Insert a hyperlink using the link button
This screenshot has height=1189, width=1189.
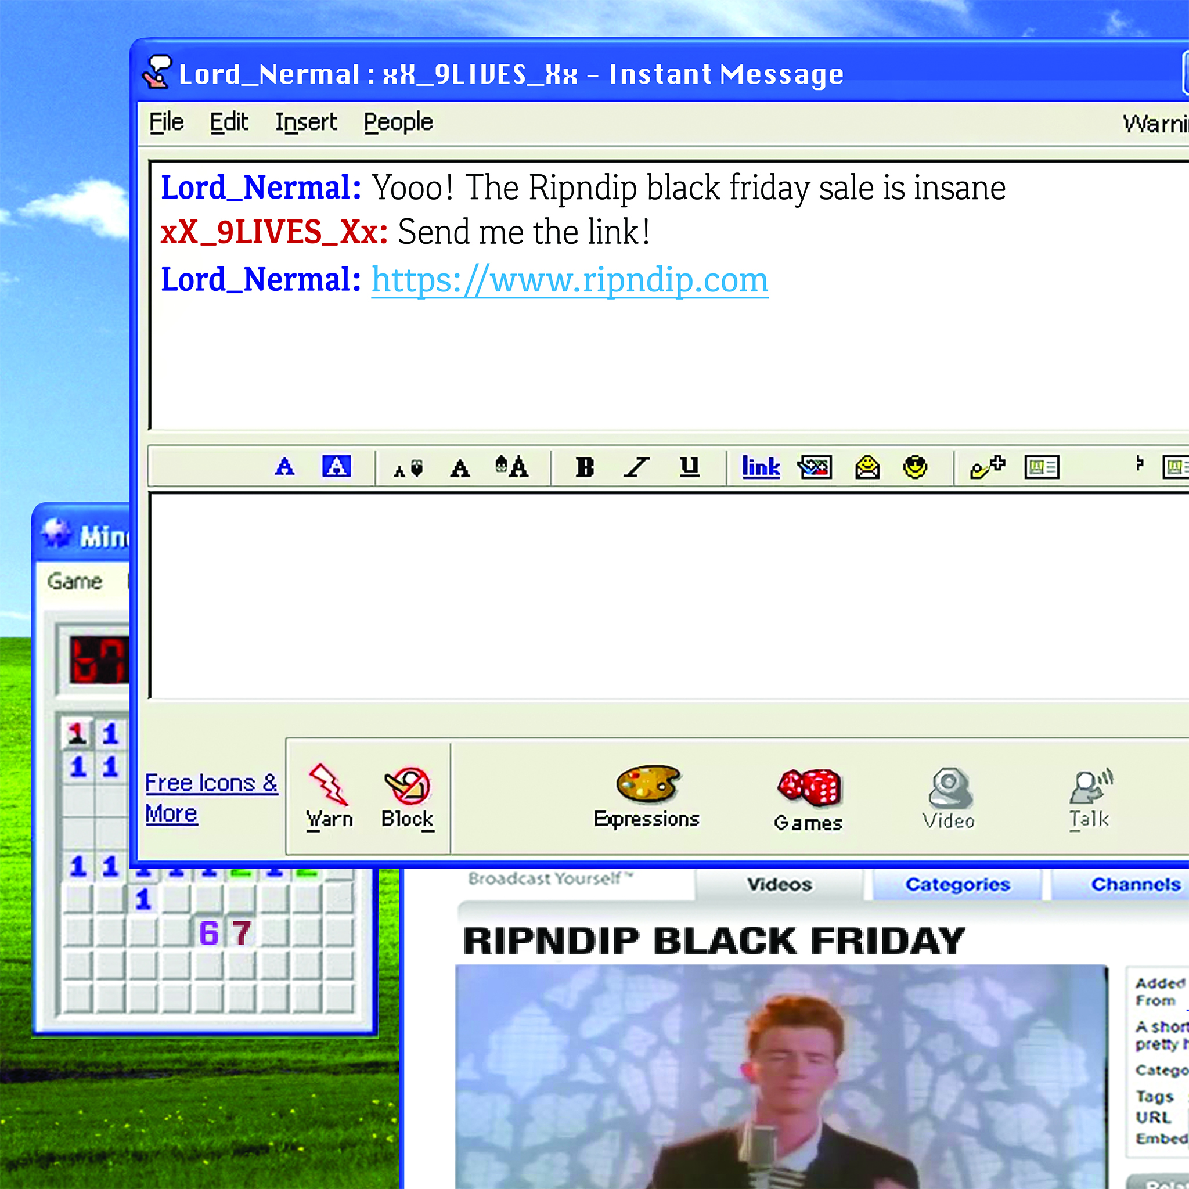[761, 467]
